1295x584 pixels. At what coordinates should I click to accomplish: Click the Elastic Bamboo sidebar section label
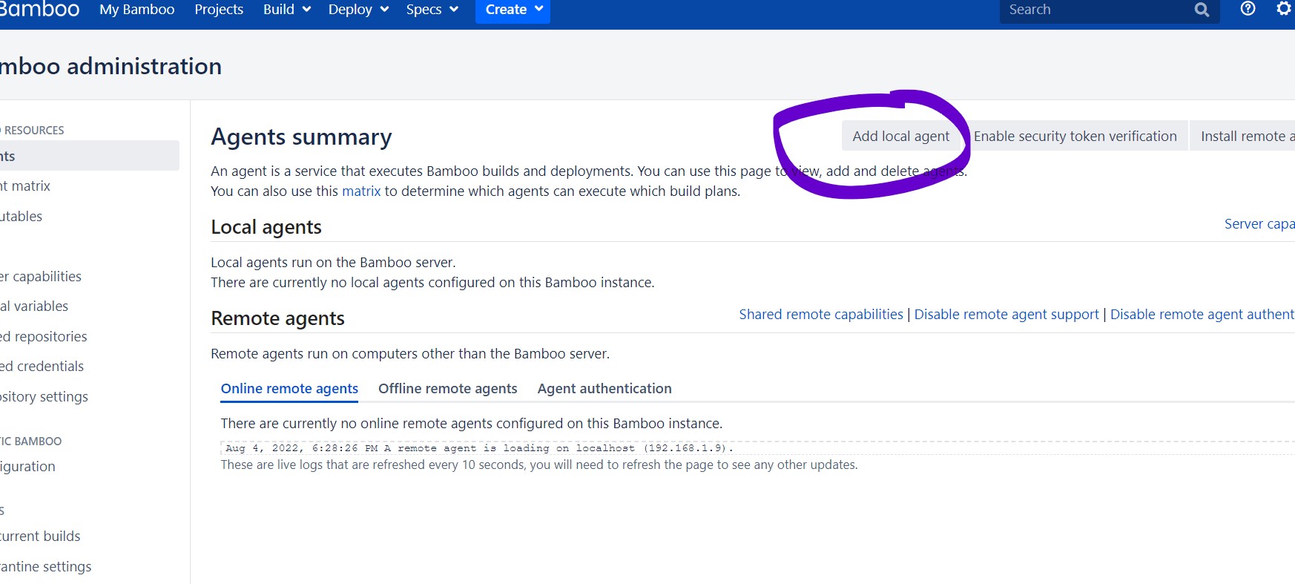coord(31,441)
